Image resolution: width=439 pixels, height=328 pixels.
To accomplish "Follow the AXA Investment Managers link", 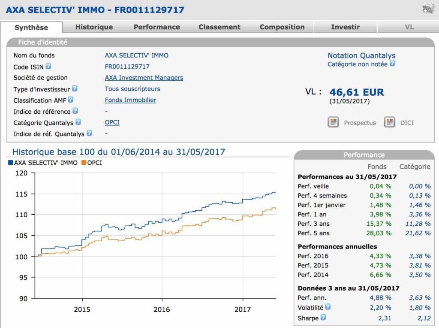I will pos(144,78).
